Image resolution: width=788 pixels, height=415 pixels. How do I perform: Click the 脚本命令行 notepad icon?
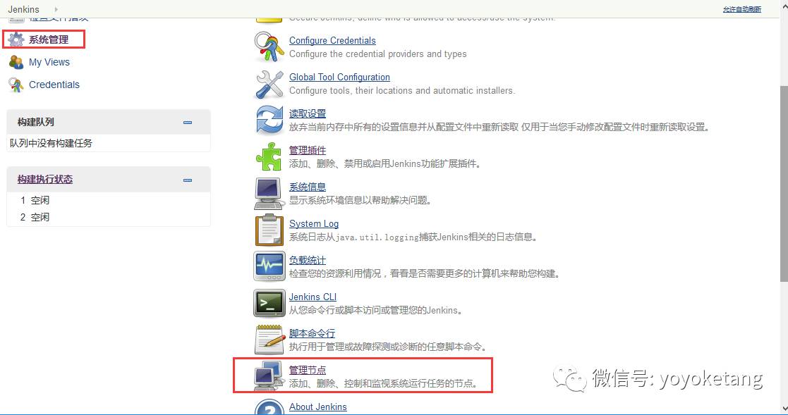point(269,340)
